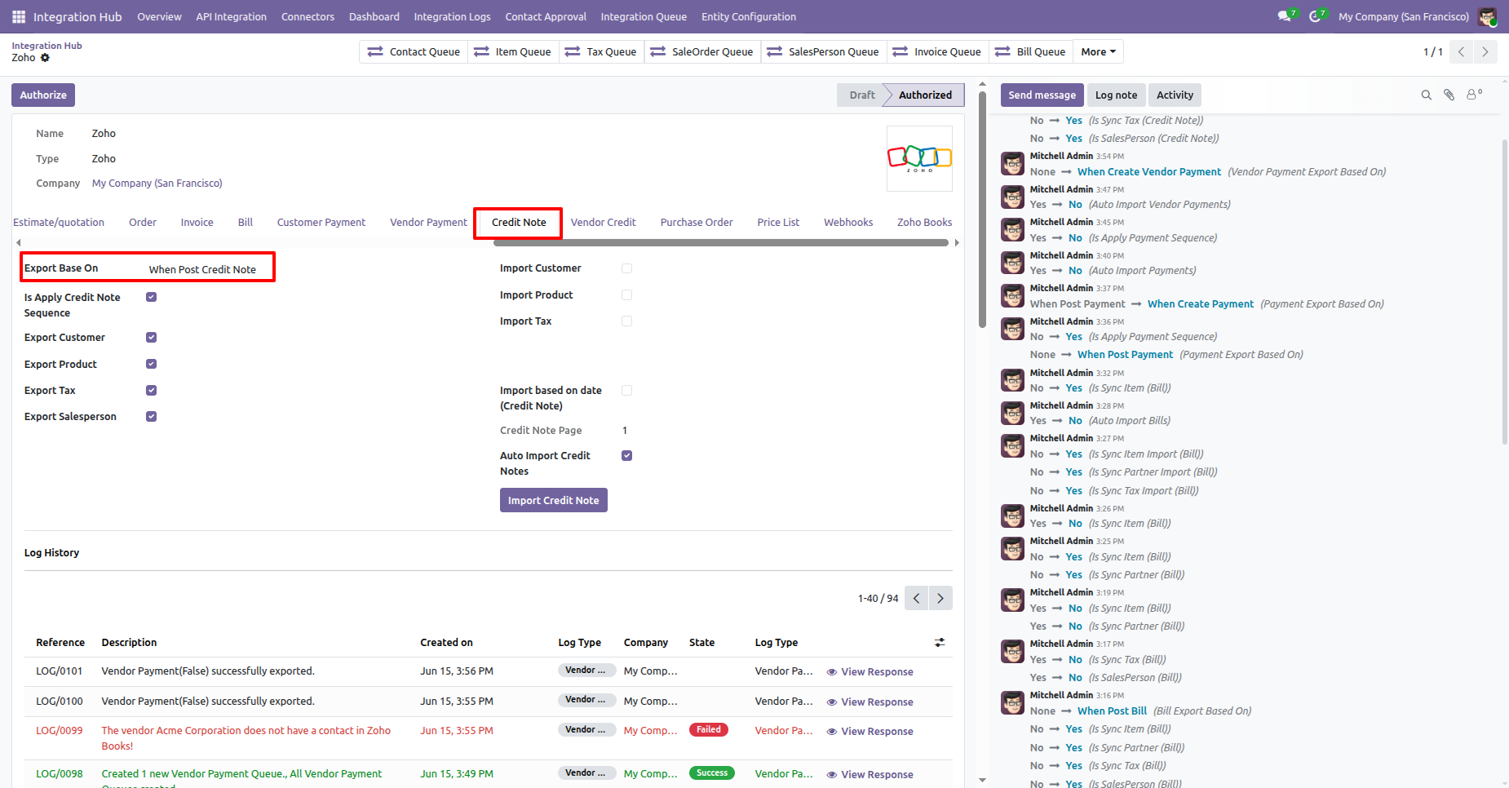Open Integration Hub breadcrumb link
Viewport: 1509px width, 788px height.
pos(46,46)
